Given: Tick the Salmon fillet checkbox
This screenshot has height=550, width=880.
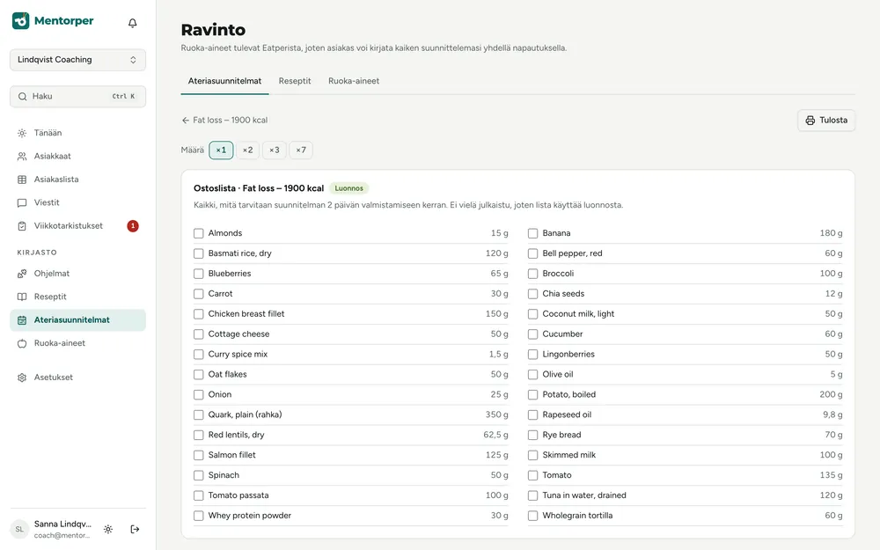Looking at the screenshot, I should pyautogui.click(x=199, y=455).
